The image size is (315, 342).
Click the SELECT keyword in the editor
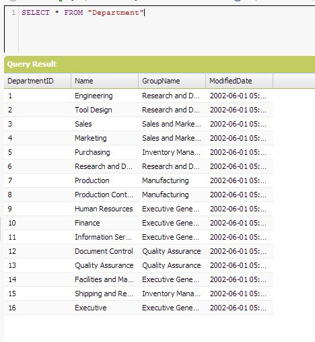36,13
